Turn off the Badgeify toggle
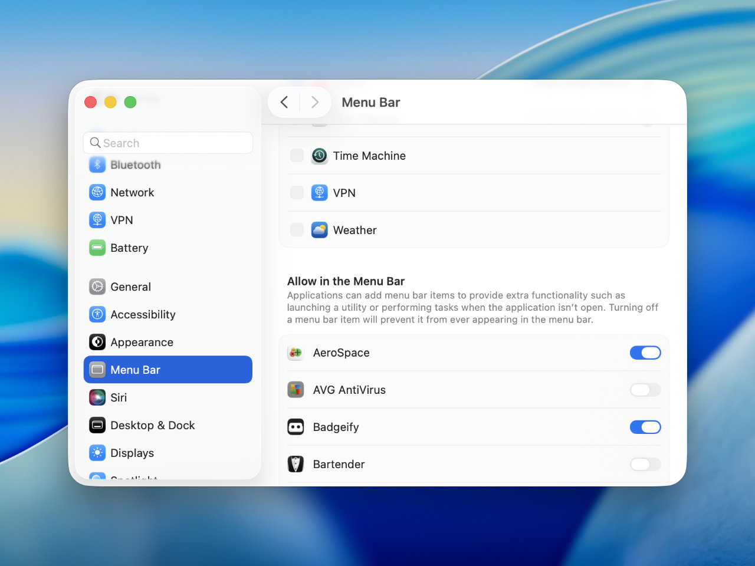 [645, 427]
